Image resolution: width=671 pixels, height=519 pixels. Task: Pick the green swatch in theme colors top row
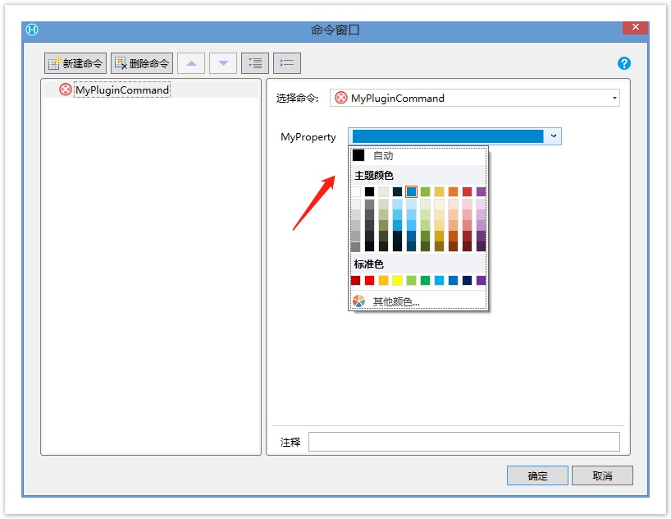[425, 191]
